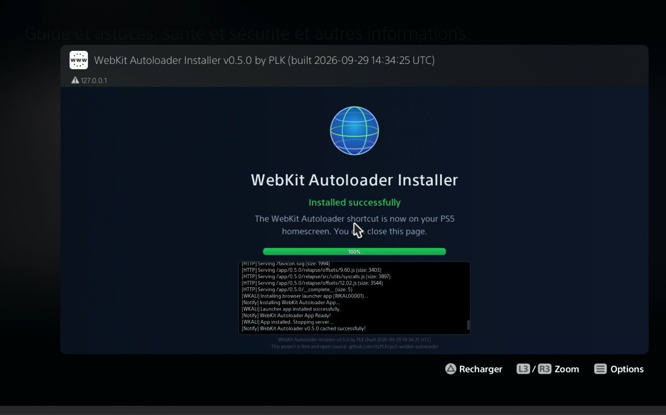The height and width of the screenshot is (415, 666).
Task: Select "App installed. Stopping server..." log line
Action: [x=288, y=322]
